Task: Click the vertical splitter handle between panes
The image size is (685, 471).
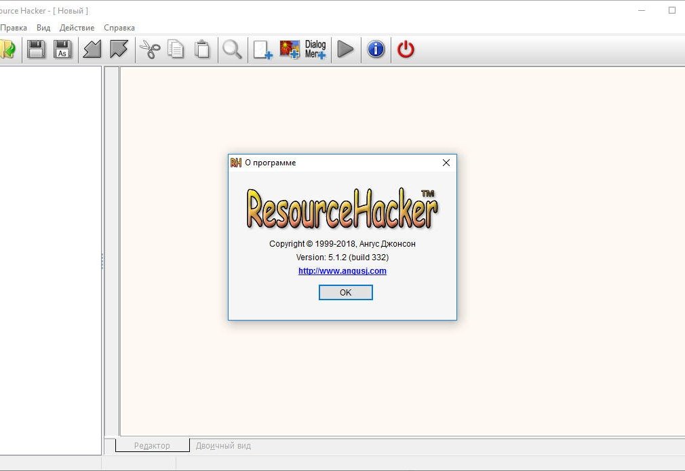Action: click(102, 261)
